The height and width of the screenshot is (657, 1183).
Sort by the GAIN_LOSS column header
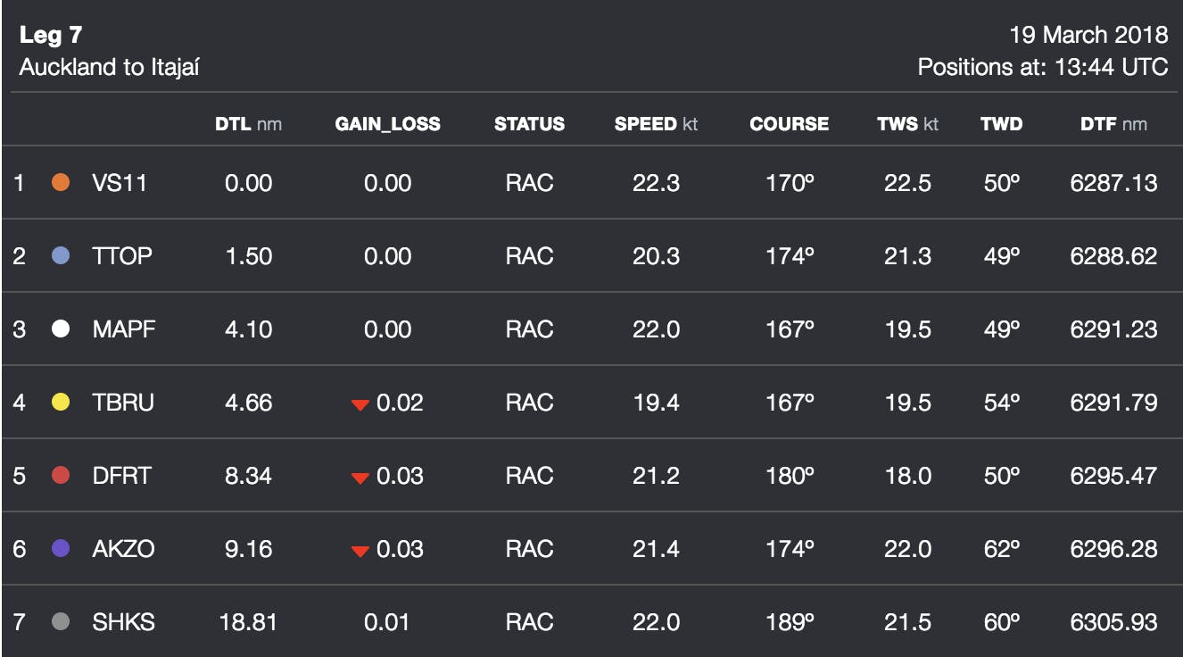pyautogui.click(x=387, y=124)
